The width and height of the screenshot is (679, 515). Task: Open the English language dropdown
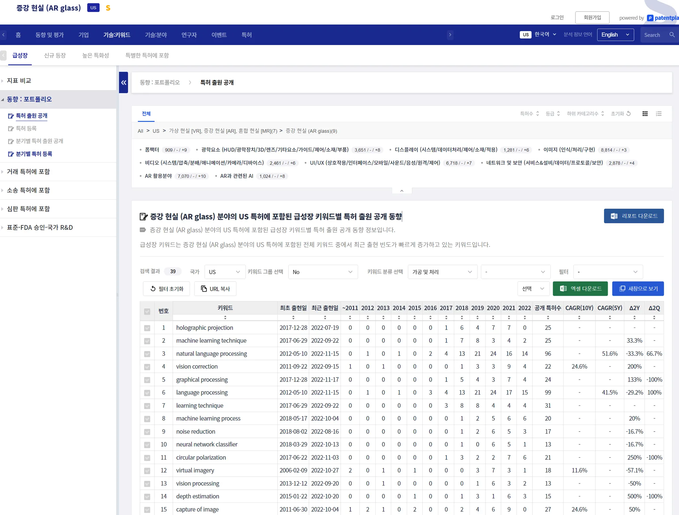[x=615, y=35]
